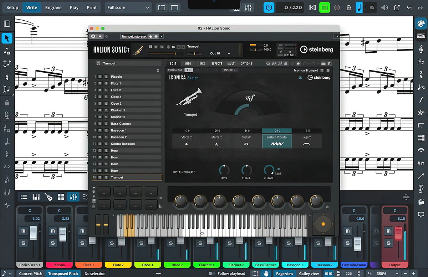Open the EFFECTS tab in HALion Sonic
Screen dimensions: 428x277
(x=217, y=64)
